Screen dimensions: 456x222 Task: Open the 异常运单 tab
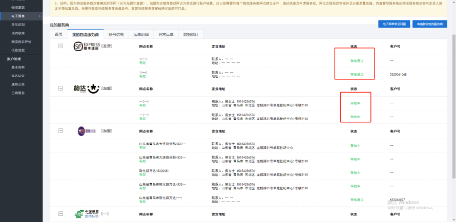pyautogui.click(x=166, y=34)
